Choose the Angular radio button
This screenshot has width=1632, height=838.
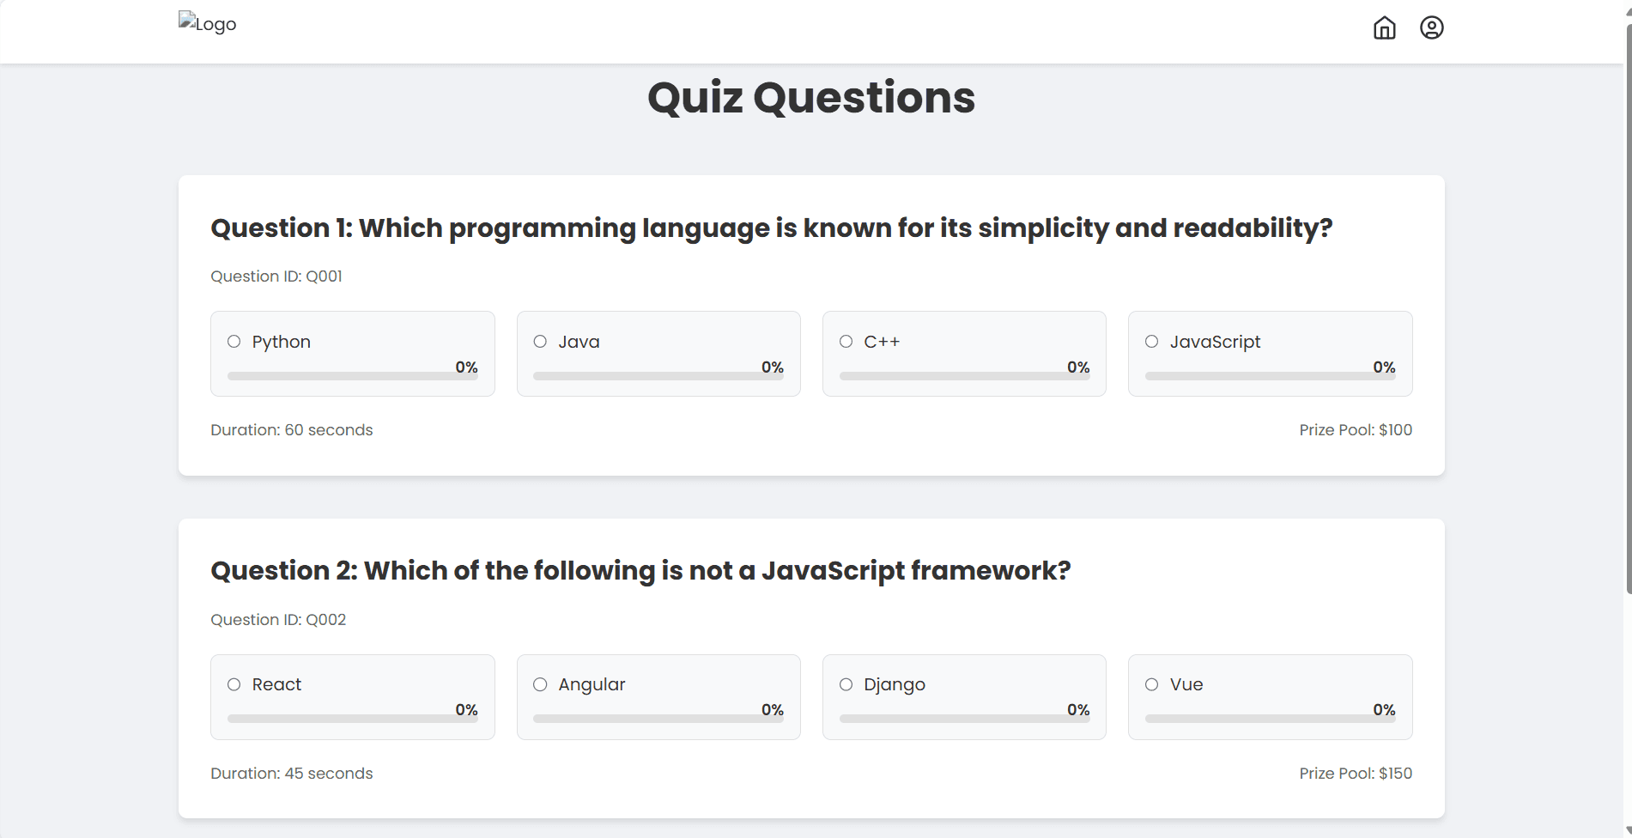[x=540, y=684]
